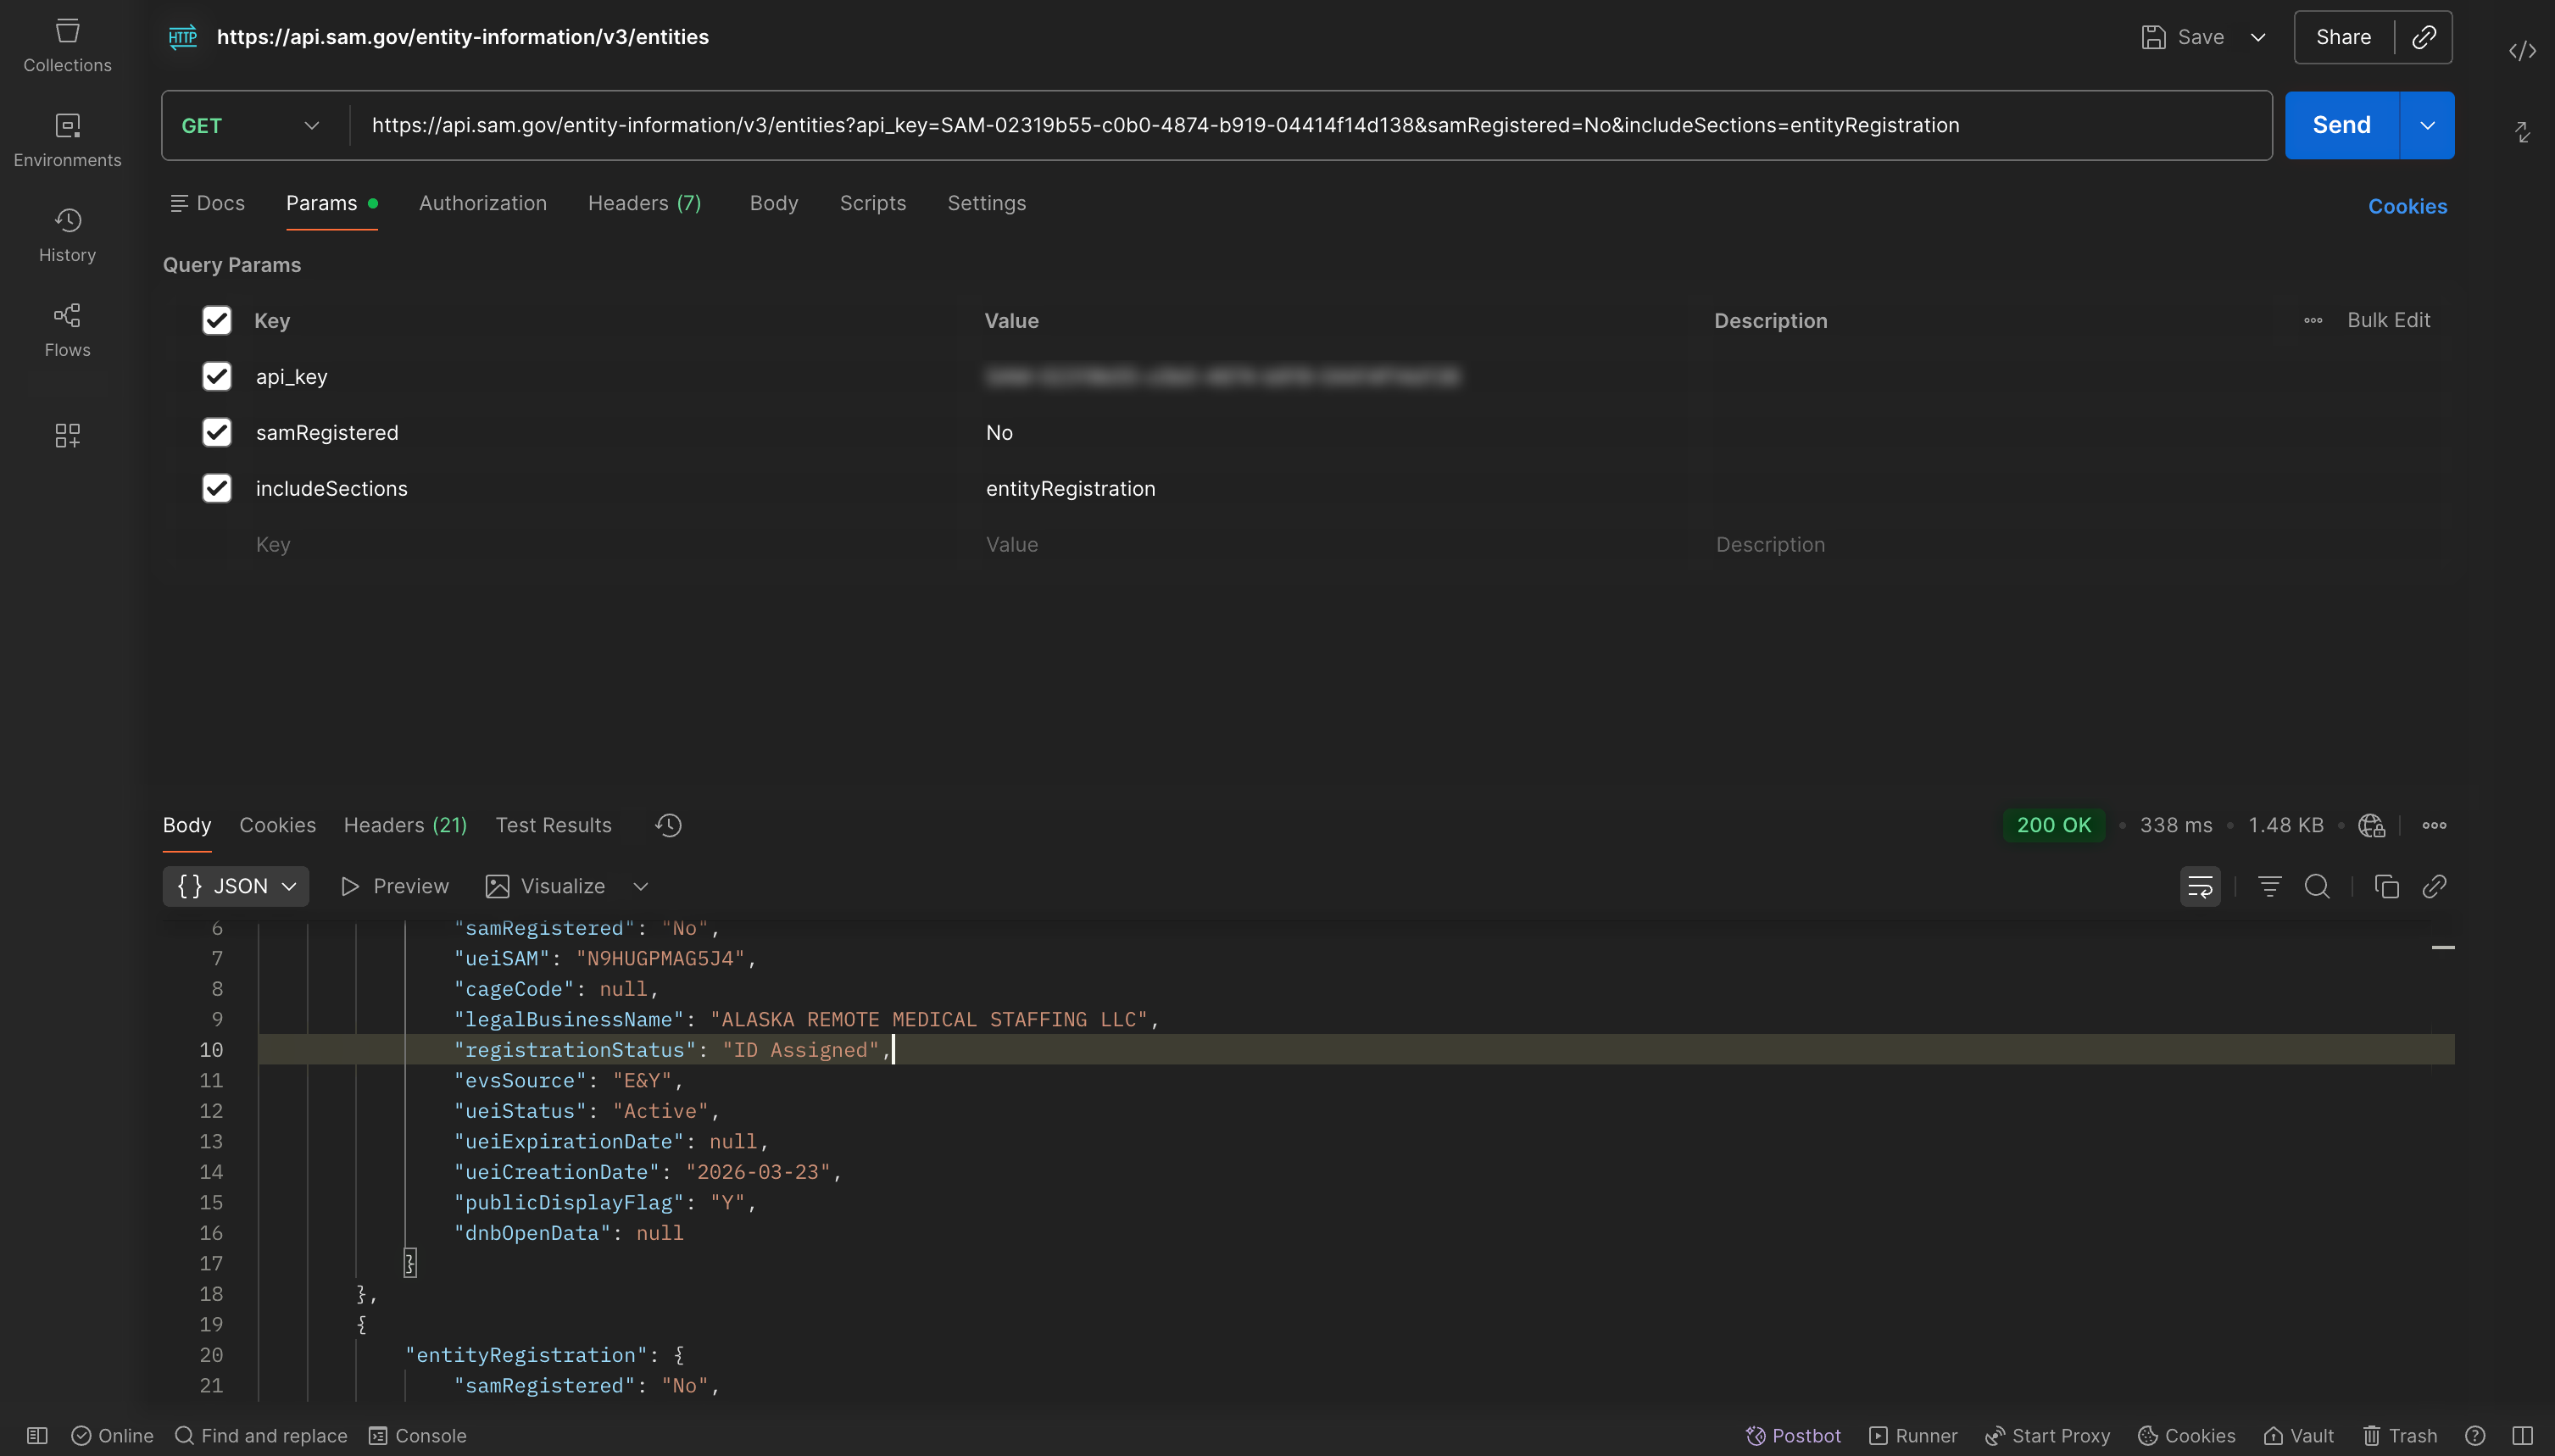2555x1456 pixels.
Task: Open the response Headers (21) tab
Action: coord(405,825)
